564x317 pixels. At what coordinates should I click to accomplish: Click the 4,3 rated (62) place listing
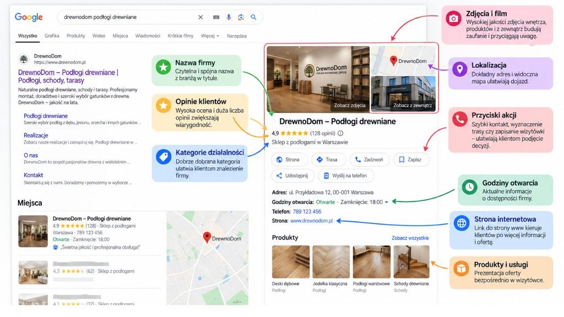coord(90,271)
